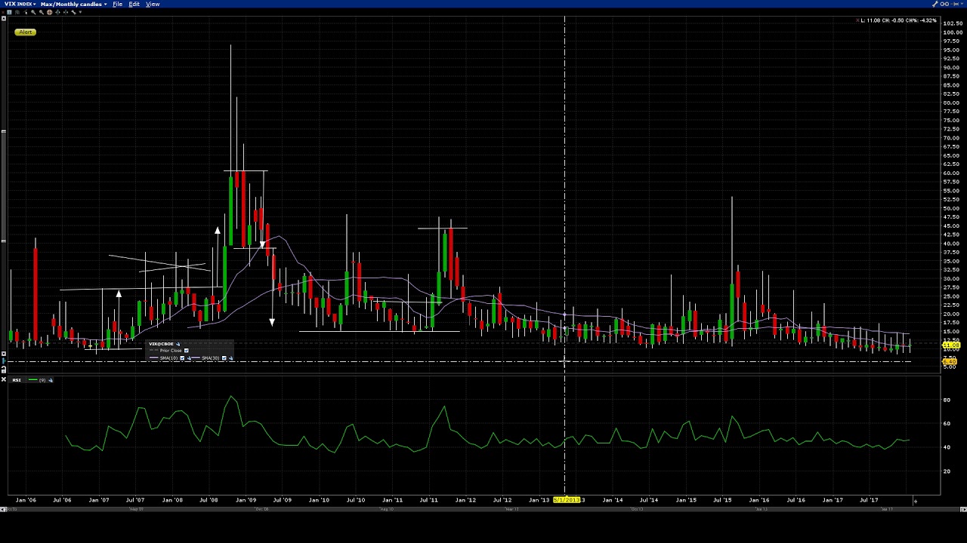Screen dimensions: 967x543
Task: Click the RSI indicator label
Action: 17,380
